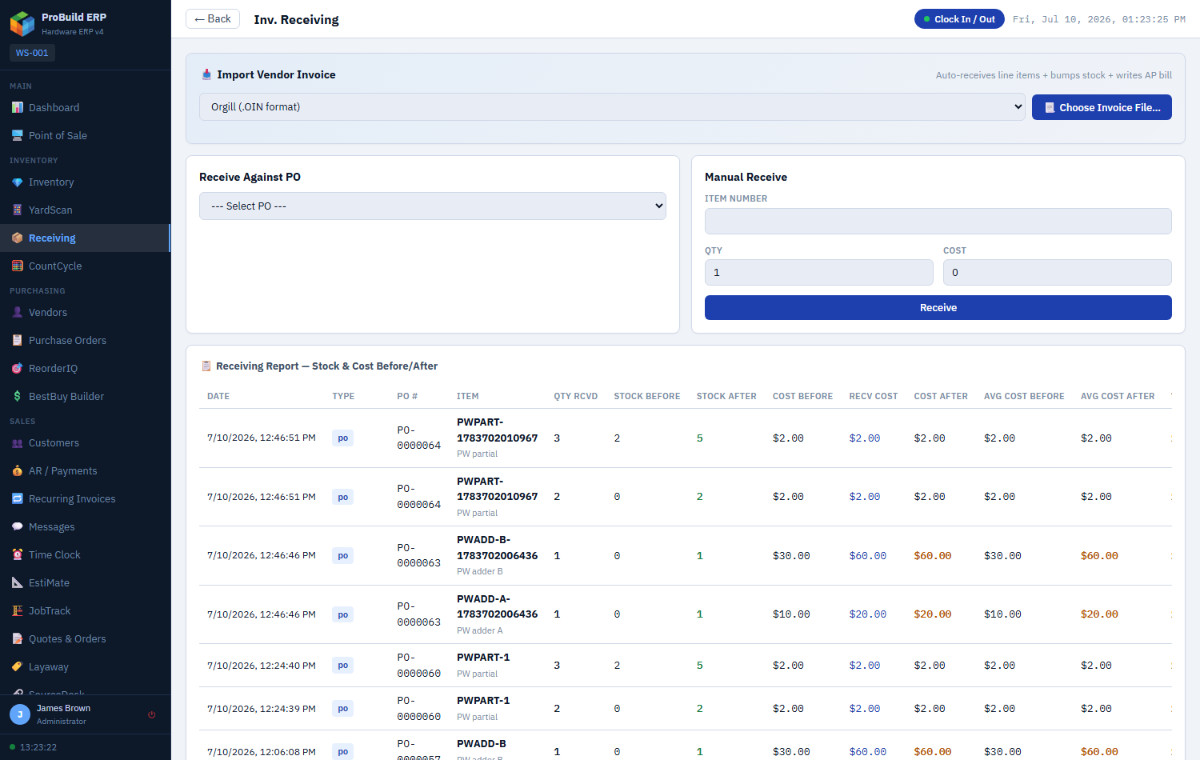
Task: Click the date 7/10/2026, 12:24:39 PM
Action: point(262,709)
